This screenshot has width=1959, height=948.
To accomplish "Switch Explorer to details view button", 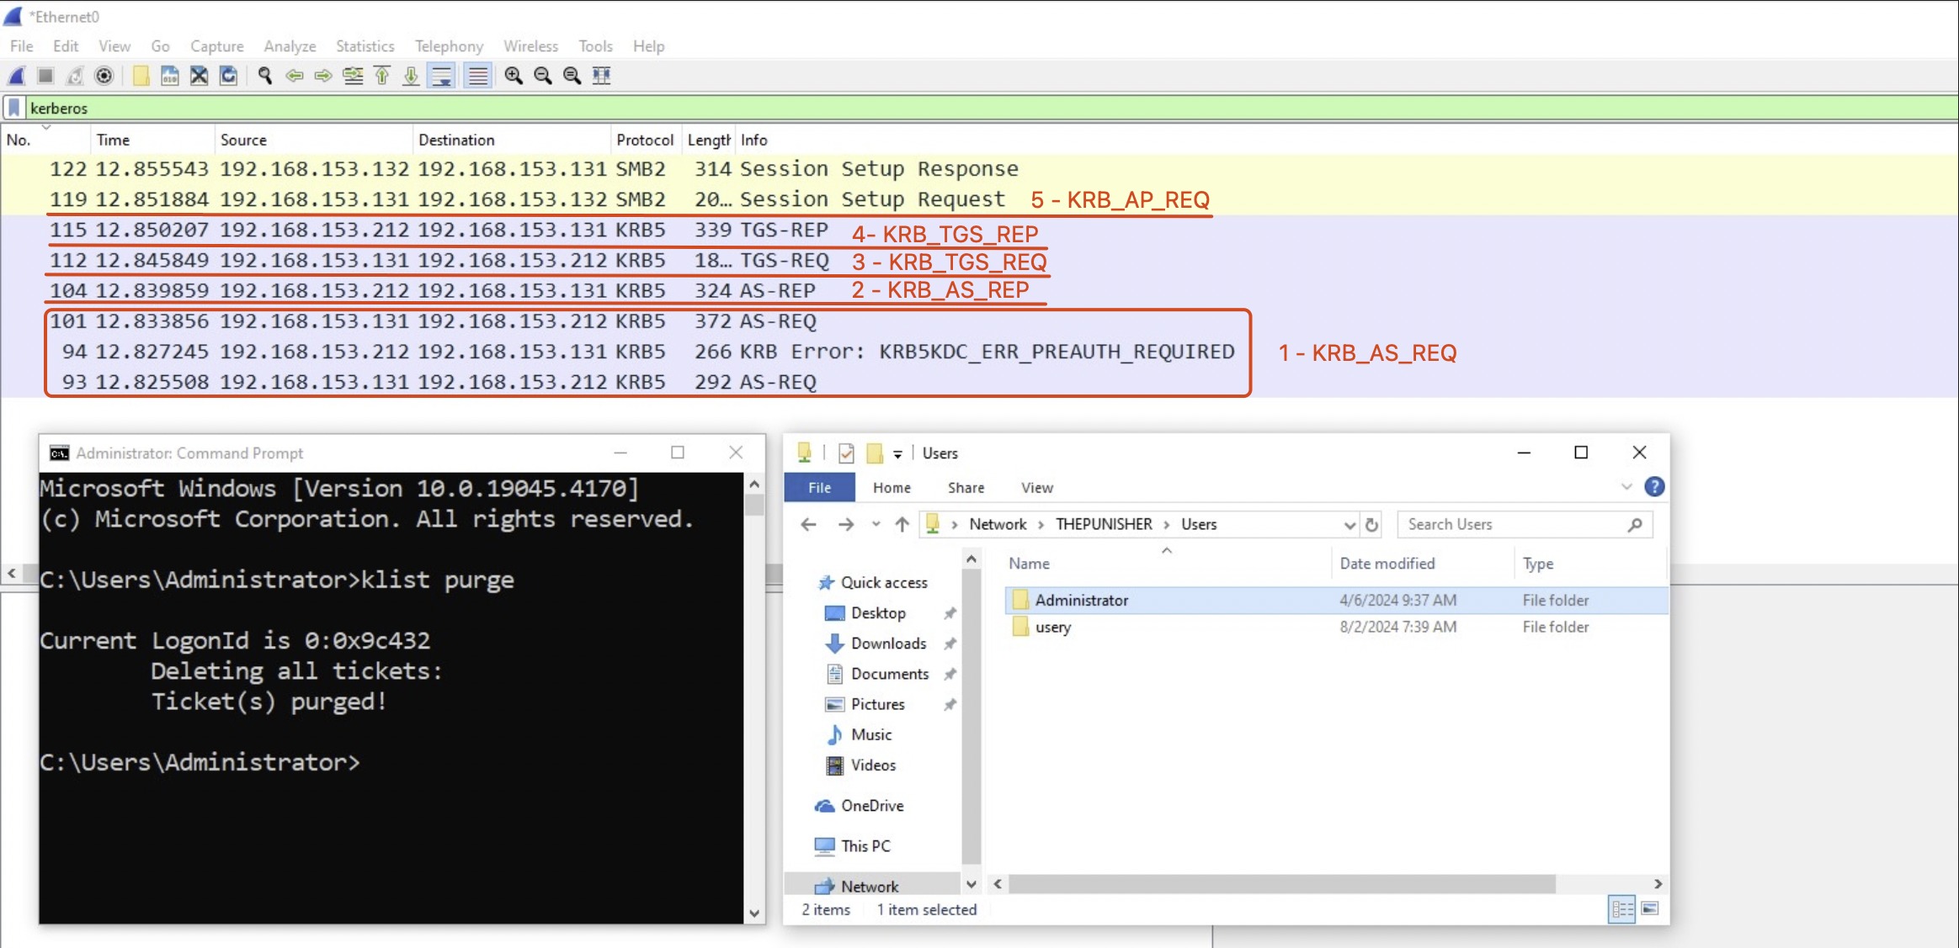I will tap(1622, 909).
